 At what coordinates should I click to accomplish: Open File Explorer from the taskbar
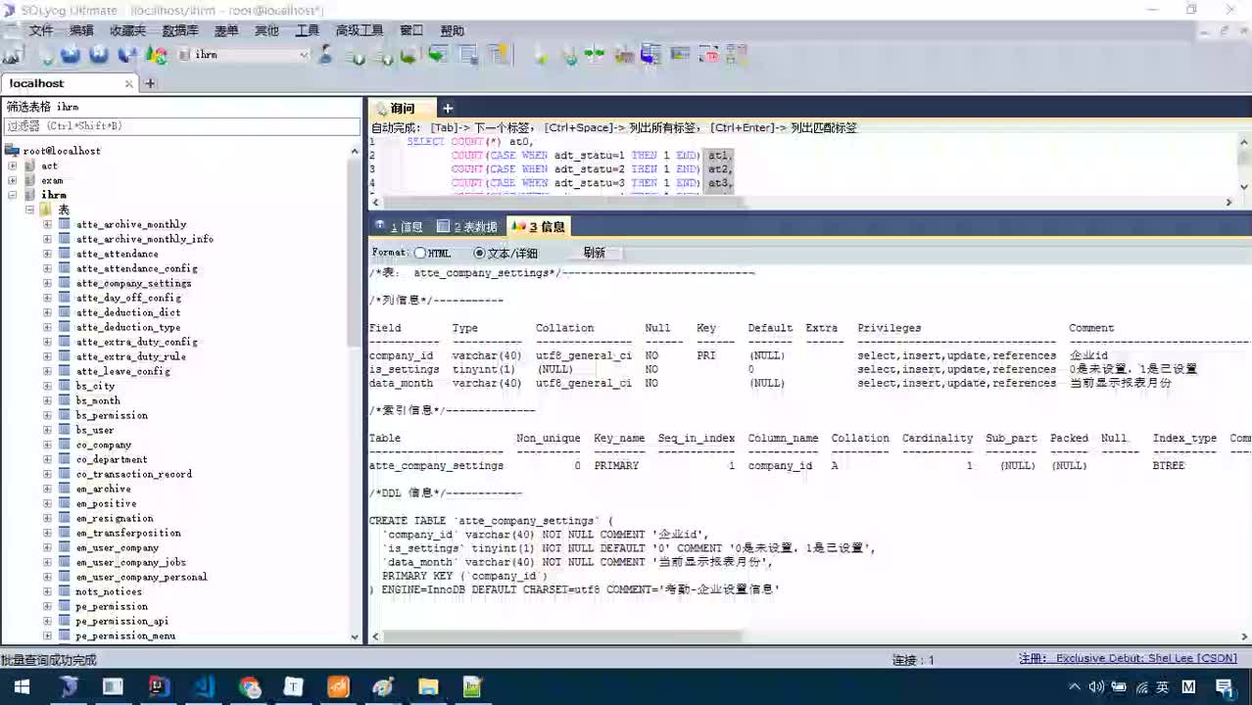click(x=428, y=687)
